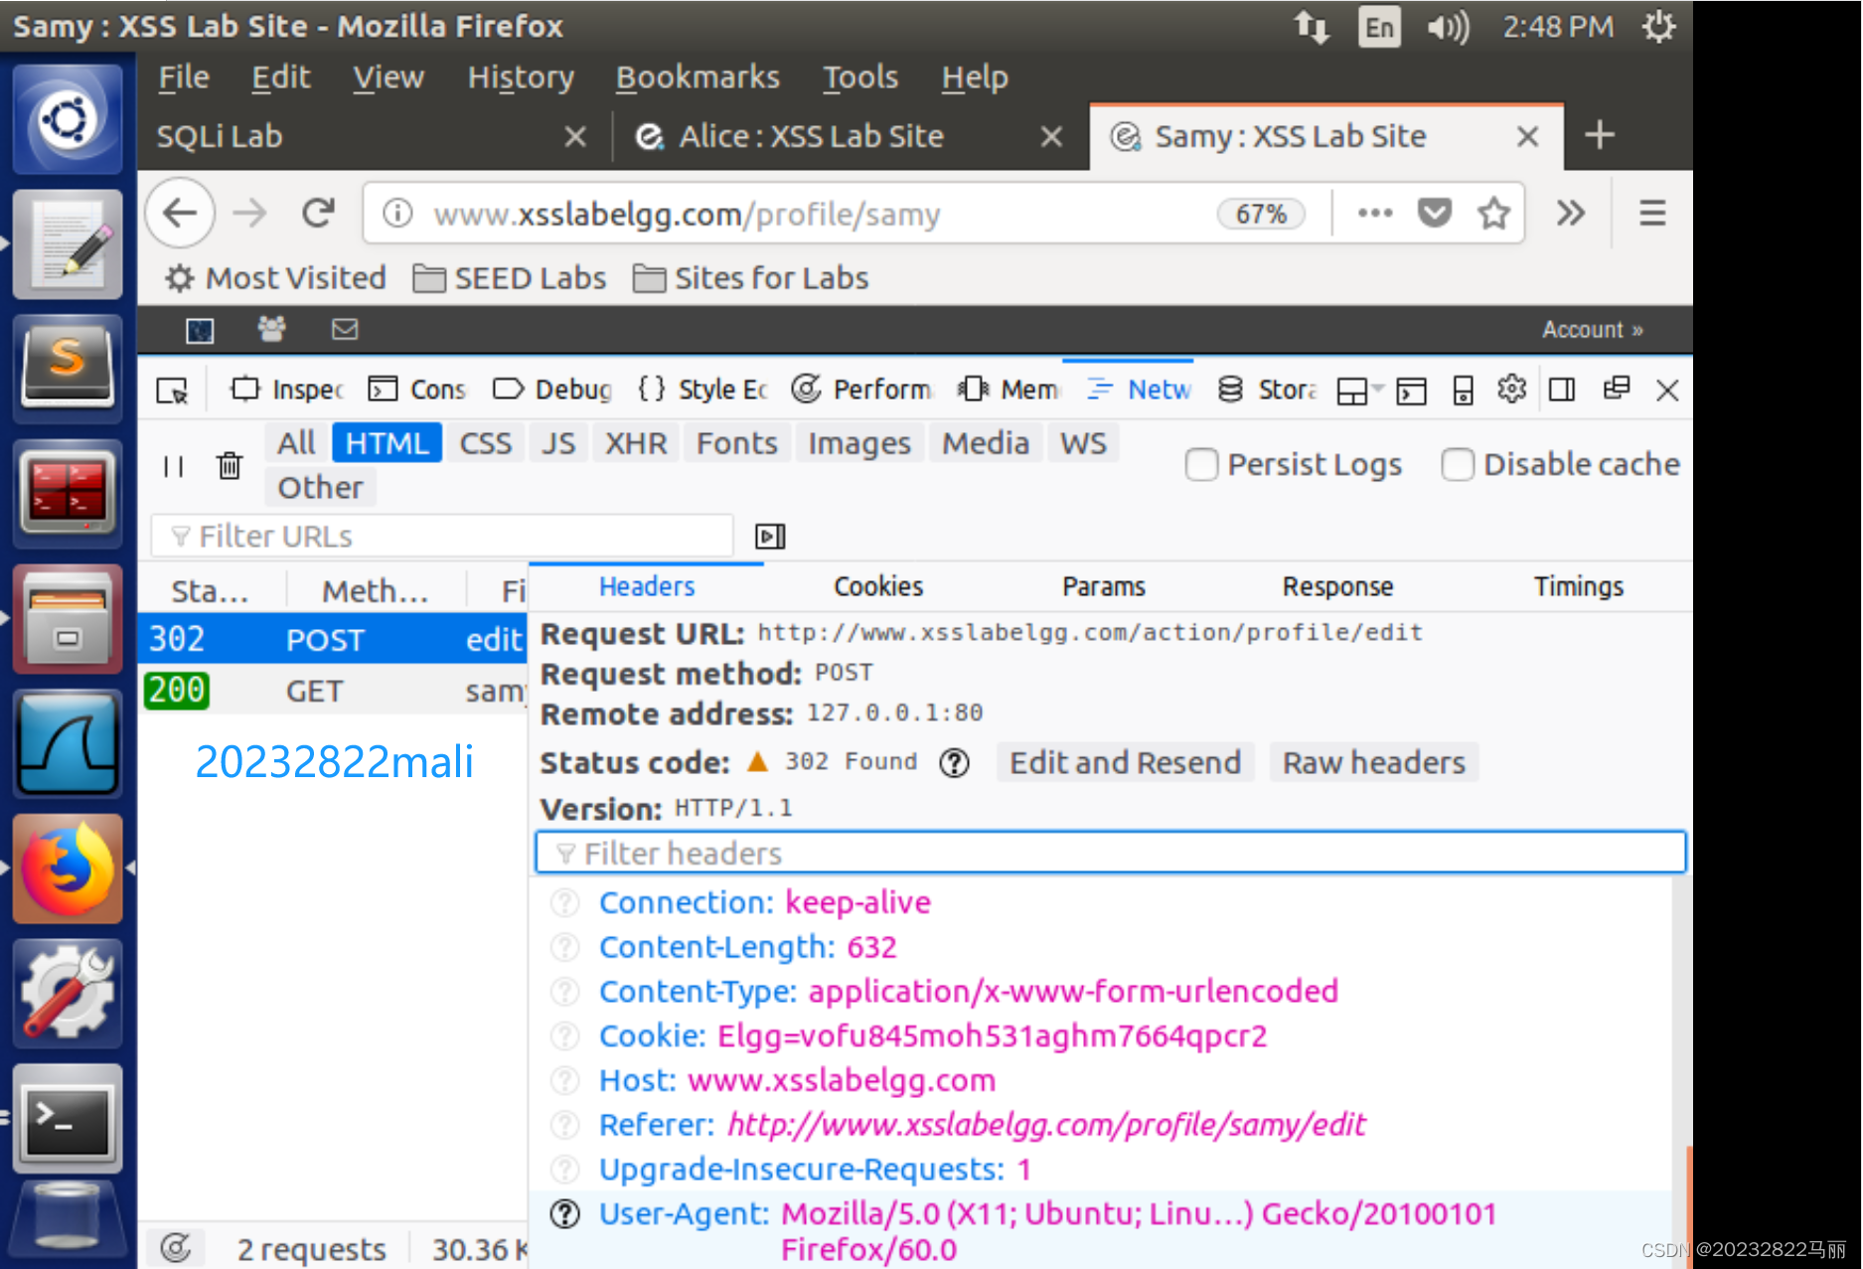Screen dimensions: 1863x1269
Task: Toggle WS request filter
Action: (1083, 443)
